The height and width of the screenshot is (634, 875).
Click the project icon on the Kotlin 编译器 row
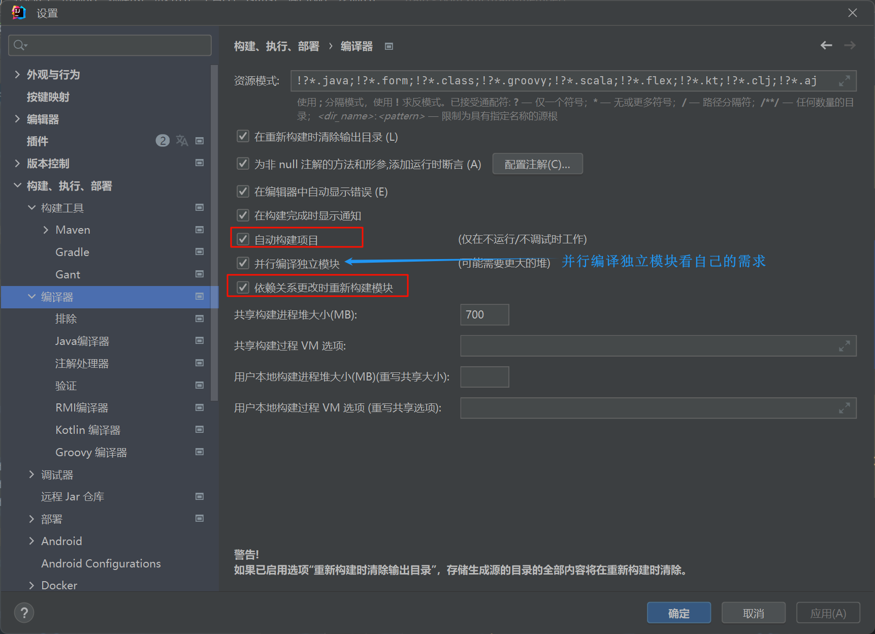tap(200, 429)
